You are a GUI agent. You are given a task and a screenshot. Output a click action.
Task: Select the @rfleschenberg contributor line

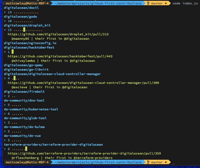[62, 158]
